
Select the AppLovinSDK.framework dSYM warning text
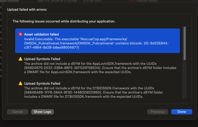[x=100, y=68]
